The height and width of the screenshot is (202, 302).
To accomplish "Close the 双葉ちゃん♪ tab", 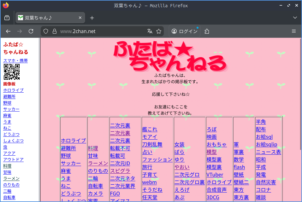I will (80, 18).
